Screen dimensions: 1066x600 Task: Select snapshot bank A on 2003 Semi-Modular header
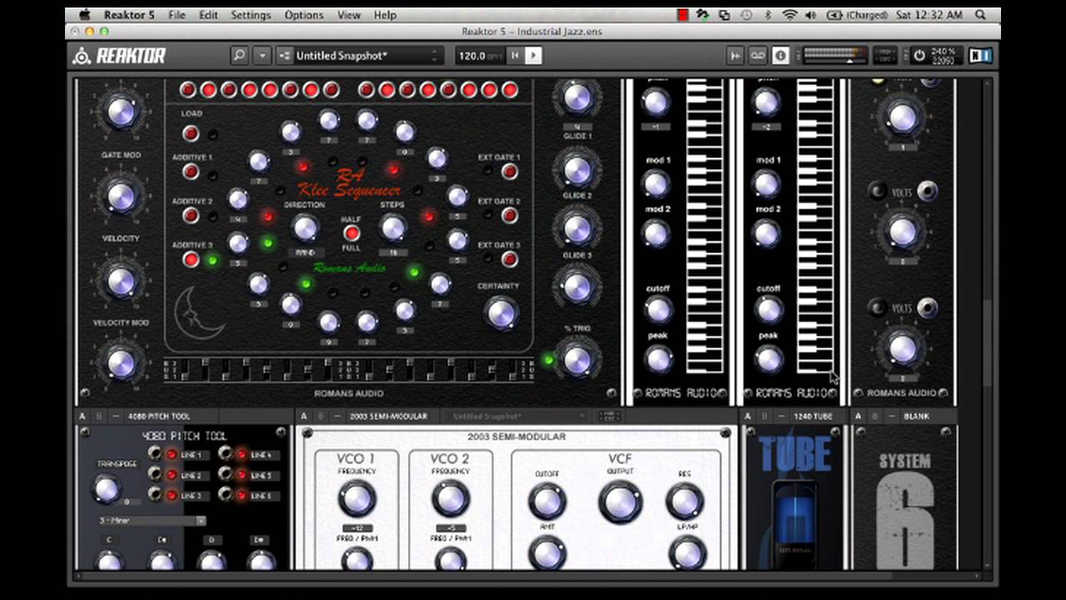pos(304,416)
